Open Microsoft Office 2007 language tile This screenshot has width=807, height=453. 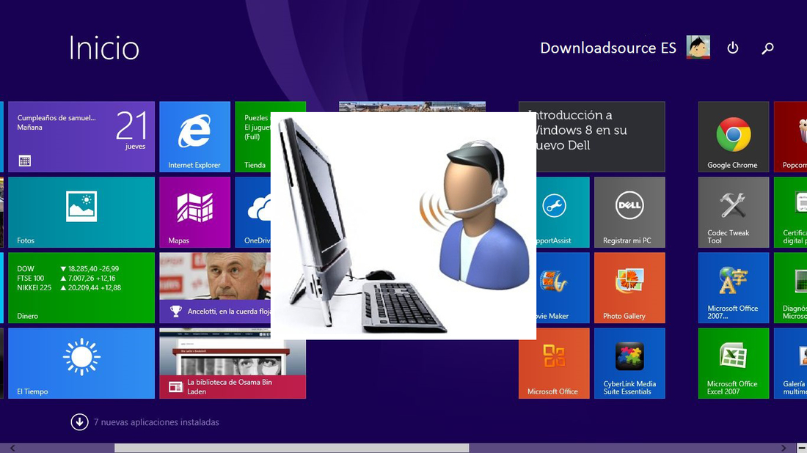[x=734, y=288]
